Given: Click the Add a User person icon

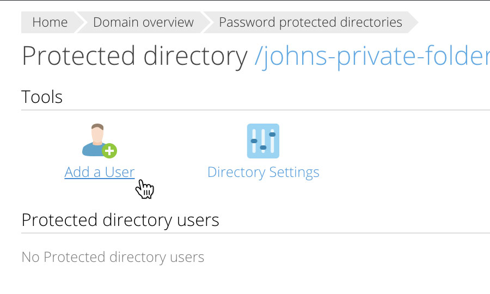Looking at the screenshot, I should pos(100,141).
